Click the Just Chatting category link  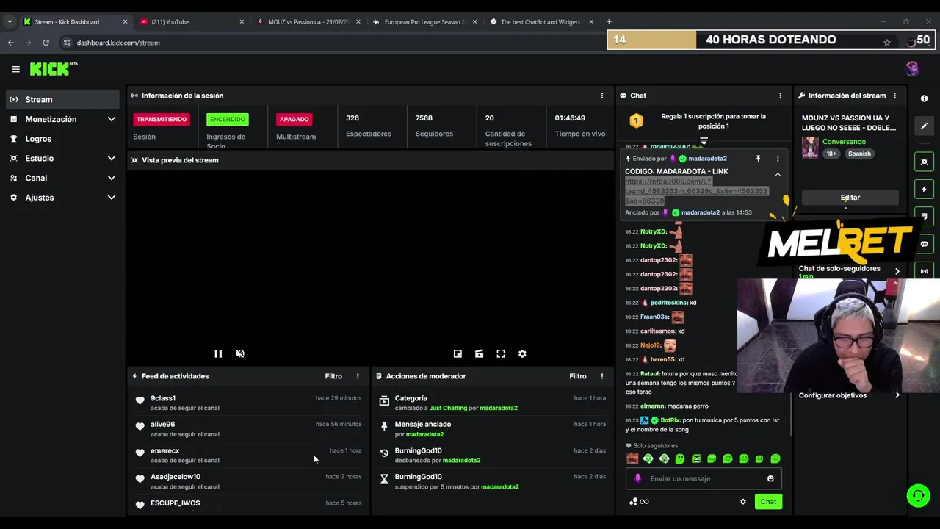click(x=448, y=408)
